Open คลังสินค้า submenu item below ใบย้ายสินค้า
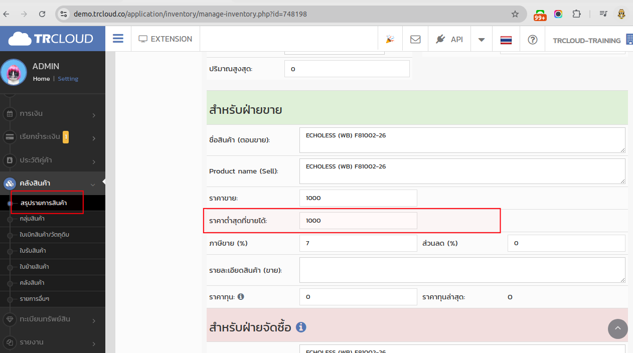Viewport: 633px width, 353px height. click(x=32, y=283)
